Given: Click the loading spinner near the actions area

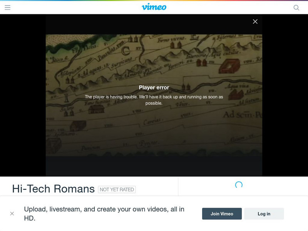Looking at the screenshot, I should tap(238, 185).
